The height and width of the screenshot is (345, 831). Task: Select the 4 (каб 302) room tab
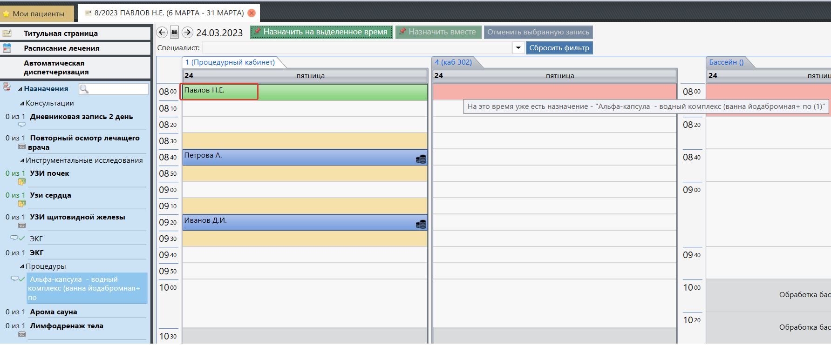453,62
